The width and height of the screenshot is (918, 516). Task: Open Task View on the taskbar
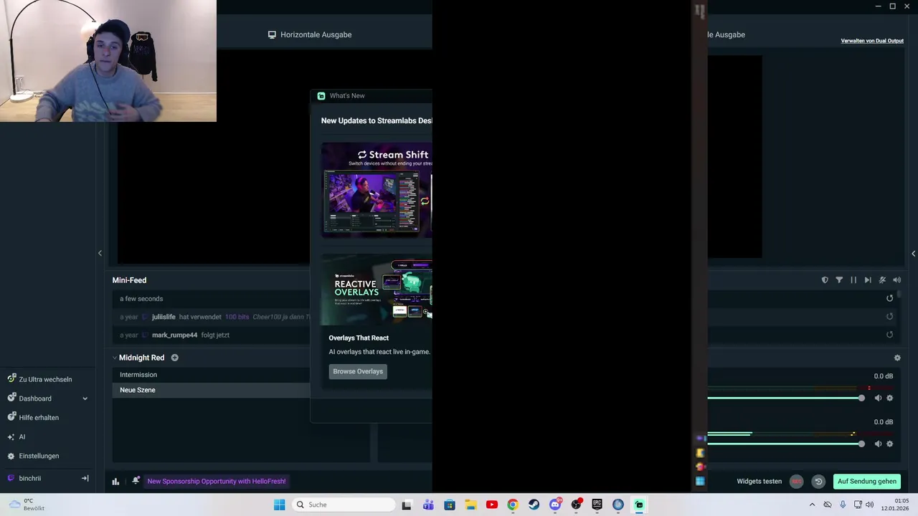(407, 505)
